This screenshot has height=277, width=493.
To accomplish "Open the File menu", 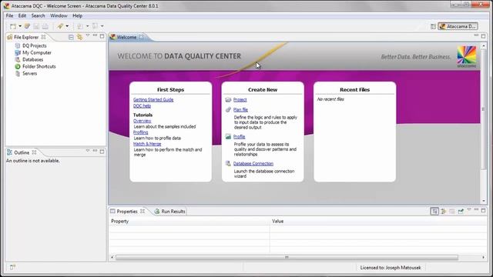I will (10, 15).
